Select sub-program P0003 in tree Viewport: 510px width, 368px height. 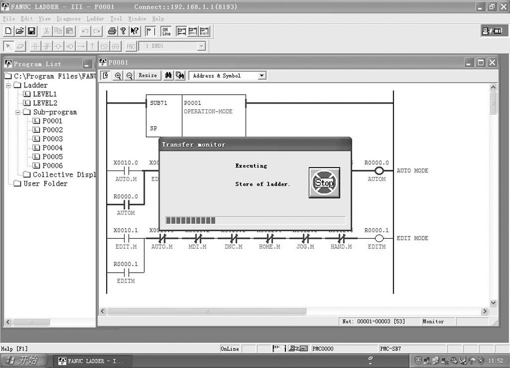coord(52,139)
